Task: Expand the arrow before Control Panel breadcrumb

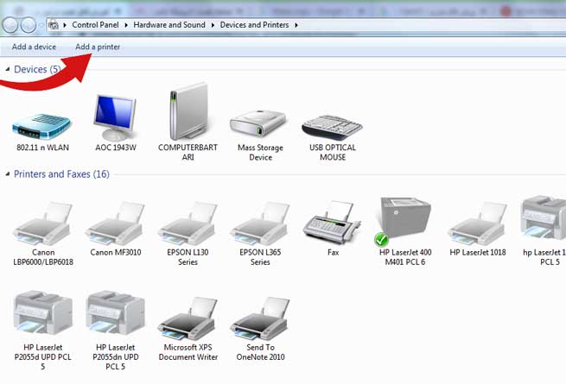Action: click(65, 25)
